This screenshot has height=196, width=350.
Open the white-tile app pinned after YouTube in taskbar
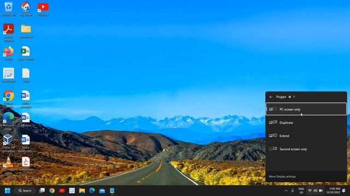point(72,191)
